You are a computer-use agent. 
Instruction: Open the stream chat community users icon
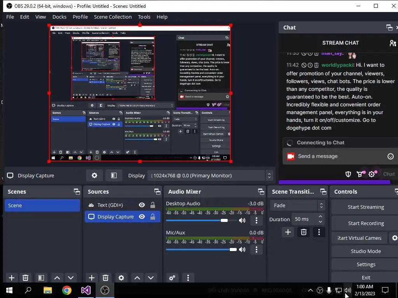[393, 43]
